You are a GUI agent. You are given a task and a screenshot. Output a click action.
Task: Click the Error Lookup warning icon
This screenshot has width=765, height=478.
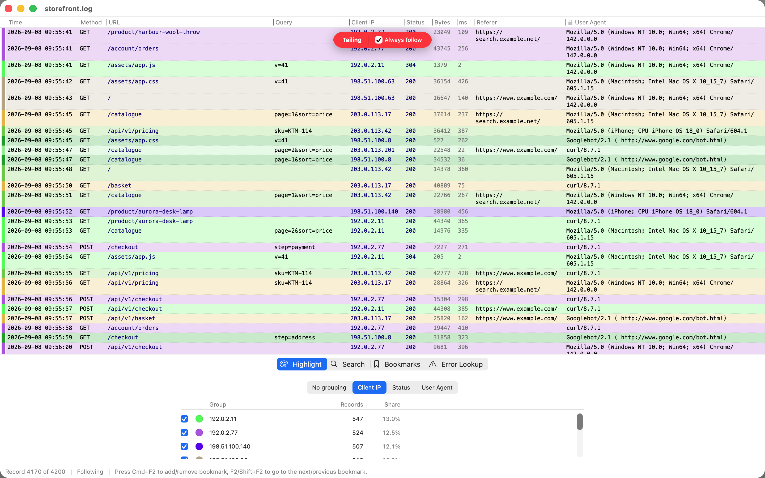point(433,364)
